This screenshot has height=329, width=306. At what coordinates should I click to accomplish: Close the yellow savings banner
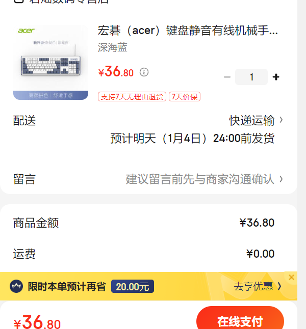(x=291, y=278)
